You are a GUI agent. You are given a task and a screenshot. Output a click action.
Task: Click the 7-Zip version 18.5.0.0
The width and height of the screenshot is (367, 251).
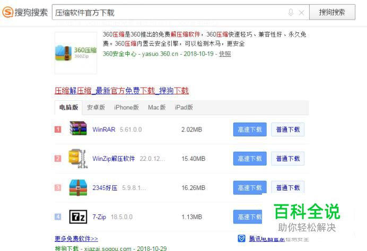tap(121, 217)
